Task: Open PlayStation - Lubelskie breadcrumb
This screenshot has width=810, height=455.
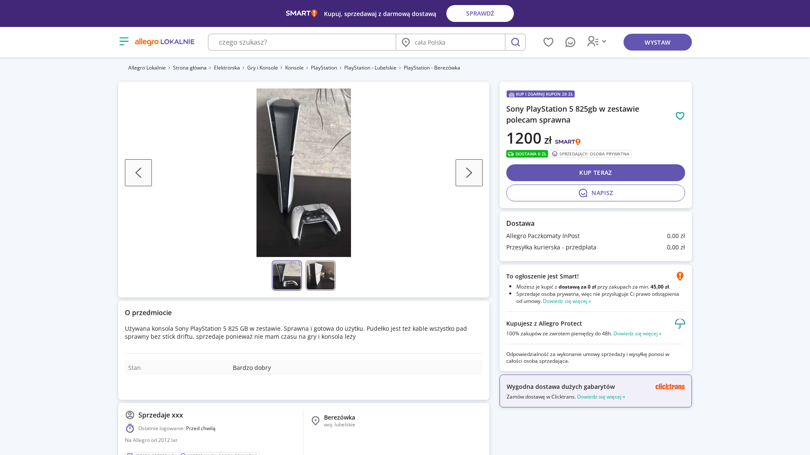Action: (370, 67)
